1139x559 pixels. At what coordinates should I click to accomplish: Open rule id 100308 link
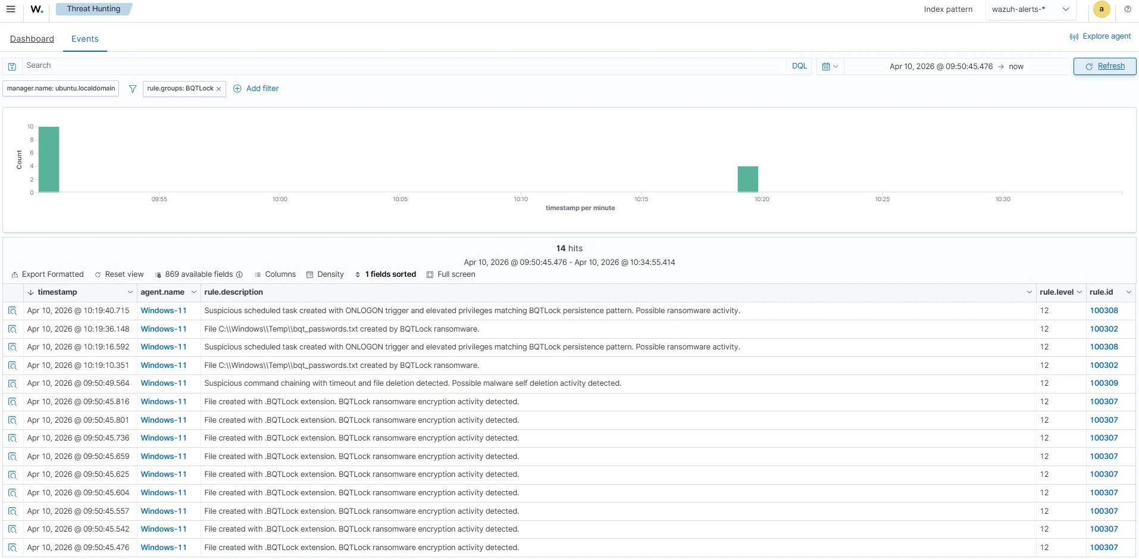(x=1104, y=310)
